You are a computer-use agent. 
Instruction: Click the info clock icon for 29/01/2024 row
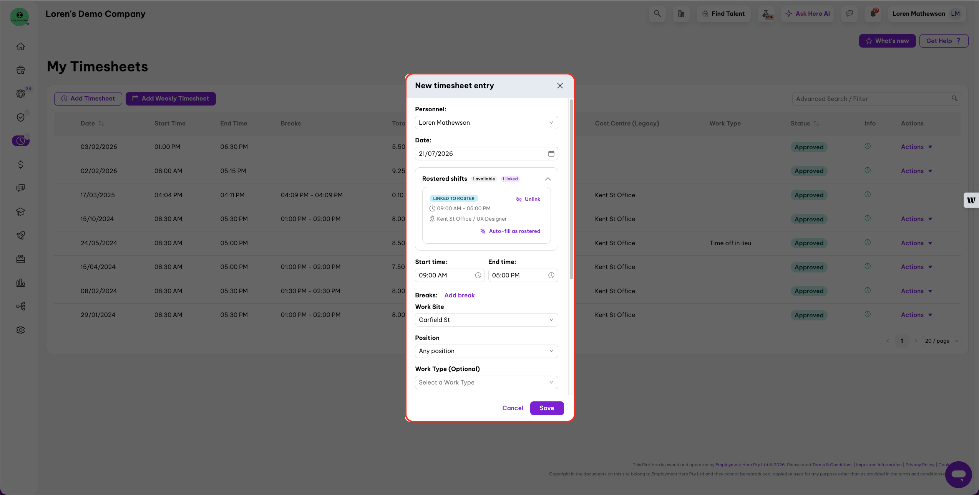point(868,314)
